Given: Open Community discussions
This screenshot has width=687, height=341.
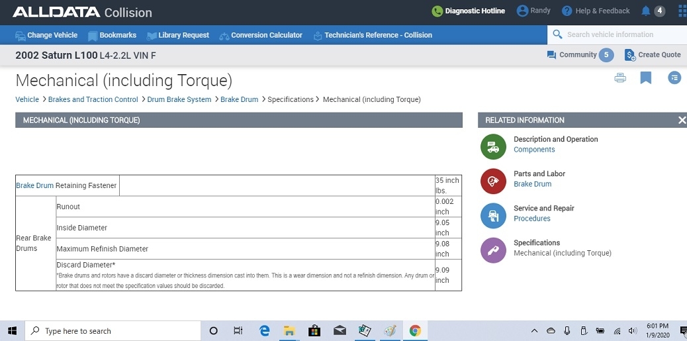Looking at the screenshot, I should [571, 55].
